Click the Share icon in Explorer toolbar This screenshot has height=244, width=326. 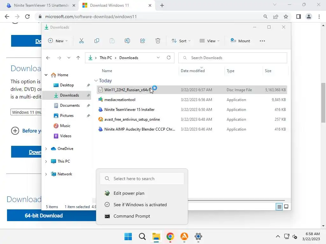(x=143, y=41)
